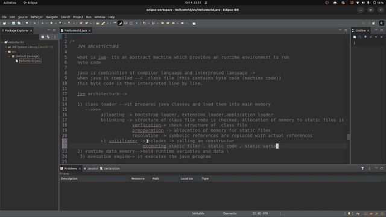The width and height of the screenshot is (386, 217).
Task: Collapse the HelloWorld project node
Action: pyautogui.click(x=2, y=42)
